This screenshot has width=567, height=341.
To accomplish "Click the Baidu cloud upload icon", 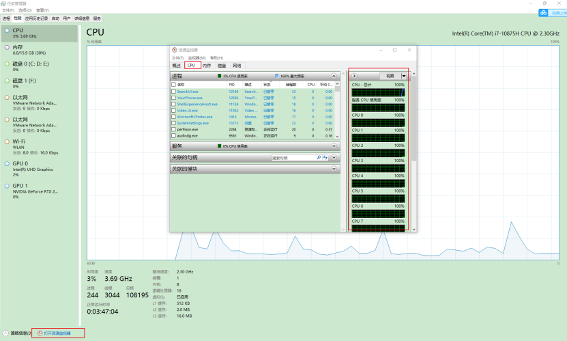I will [x=543, y=13].
